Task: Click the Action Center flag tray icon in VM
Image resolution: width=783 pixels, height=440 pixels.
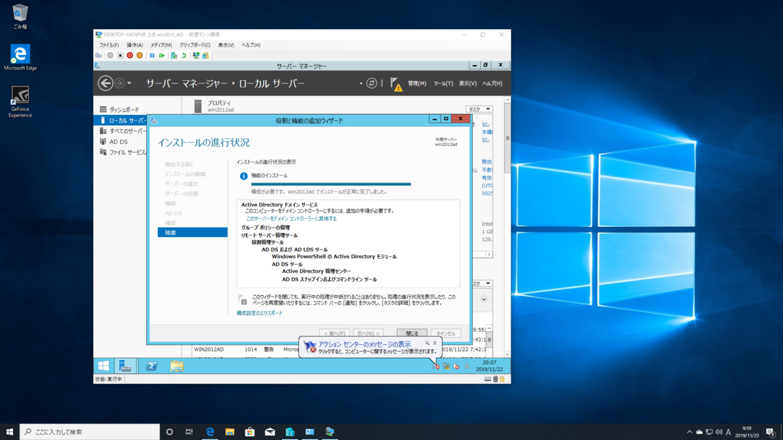Action: pos(436,366)
